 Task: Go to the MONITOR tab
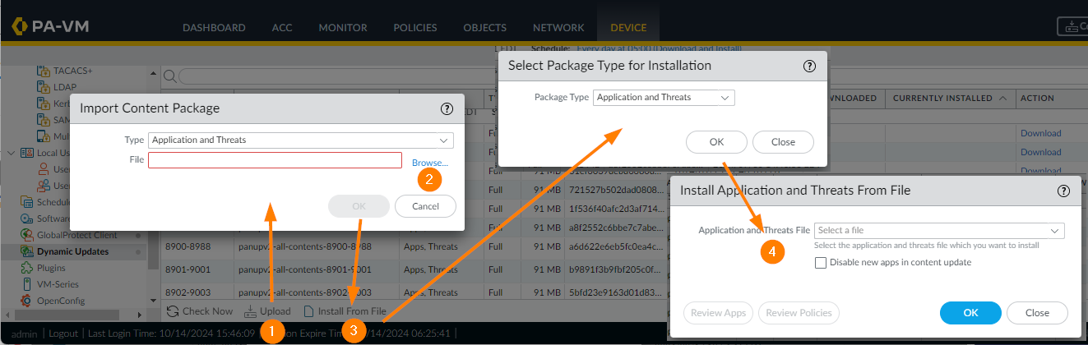tap(343, 27)
